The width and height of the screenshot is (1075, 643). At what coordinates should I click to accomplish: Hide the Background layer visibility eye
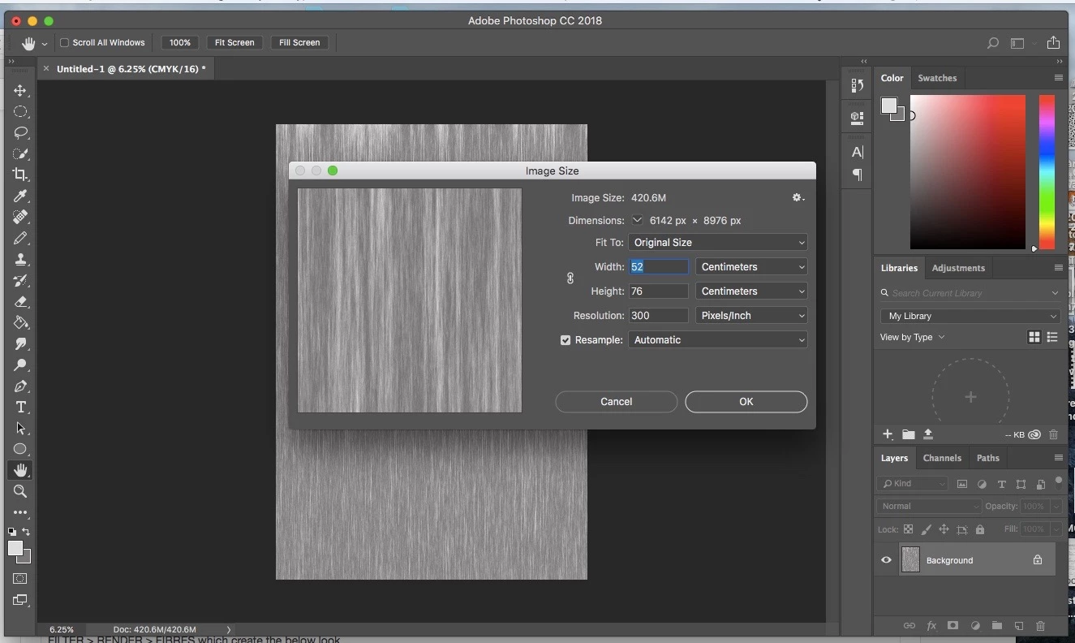886,560
